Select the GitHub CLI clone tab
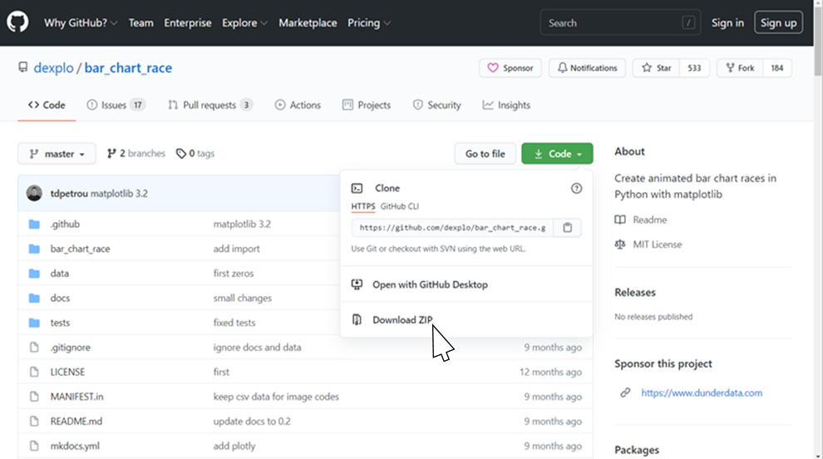The image size is (823, 459). point(399,206)
